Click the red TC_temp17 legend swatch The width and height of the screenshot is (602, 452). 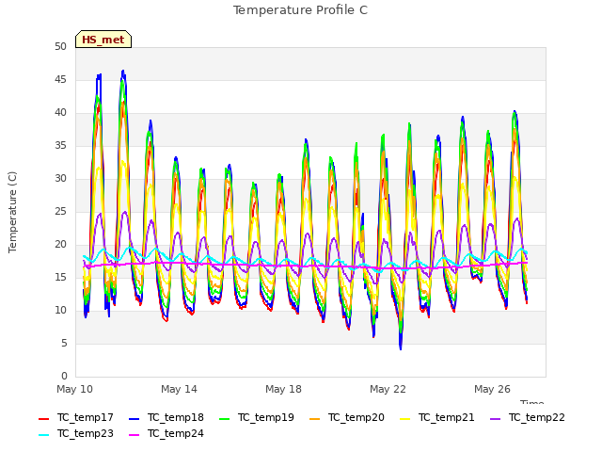click(44, 418)
